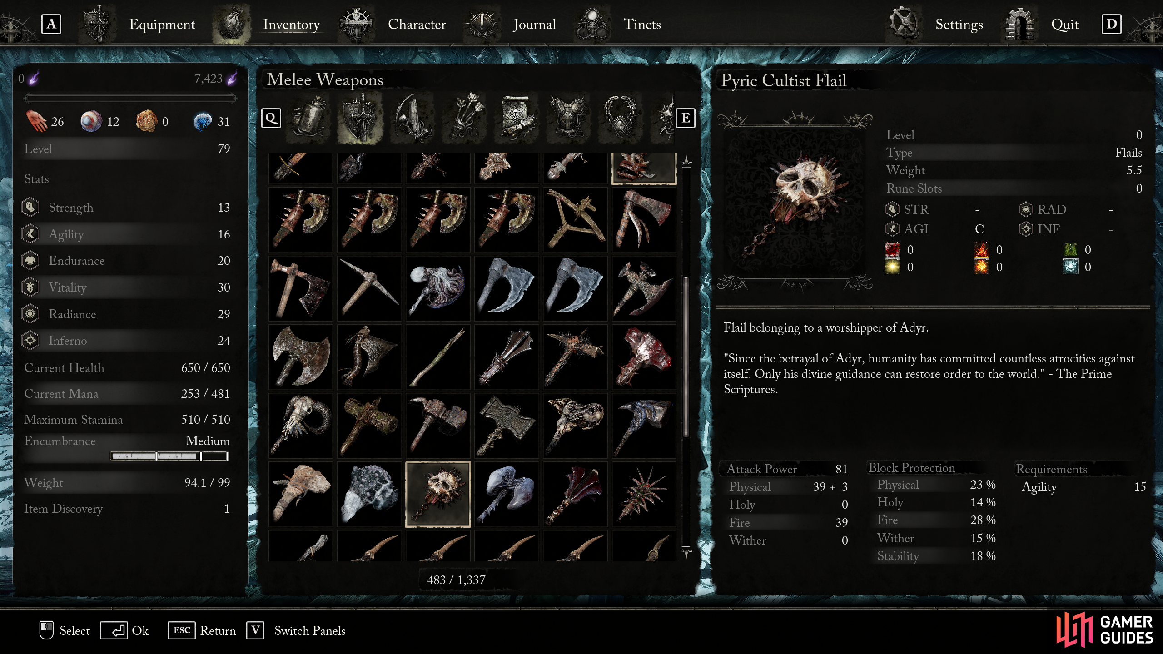Click the Settings gear icon
1163x654 pixels.
point(904,23)
